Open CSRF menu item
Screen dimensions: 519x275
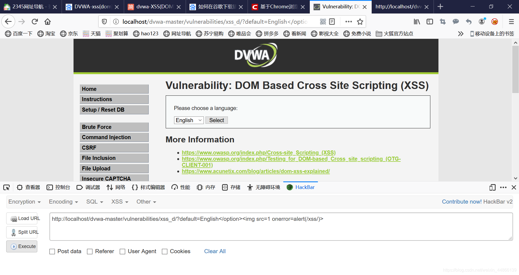(114, 148)
